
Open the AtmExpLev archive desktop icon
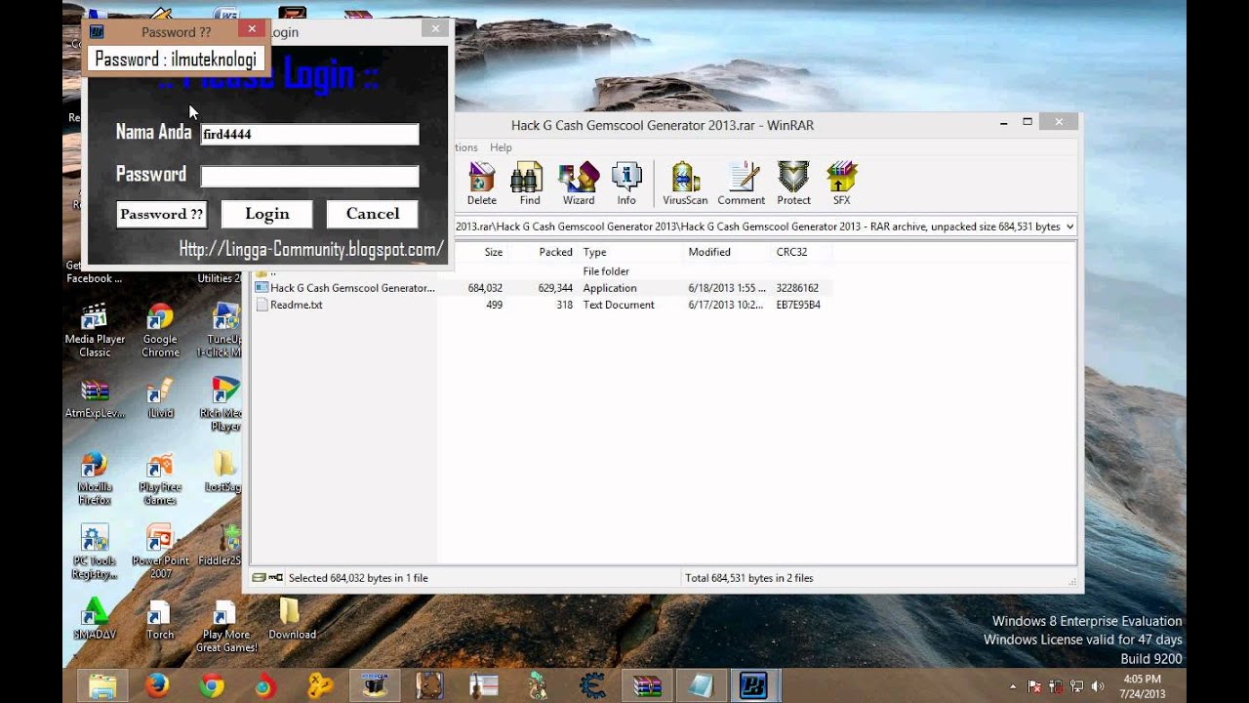(95, 397)
